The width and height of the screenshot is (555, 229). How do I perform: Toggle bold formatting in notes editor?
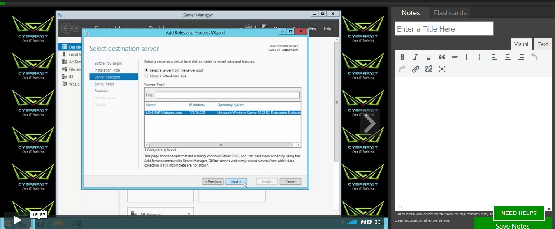(402, 57)
